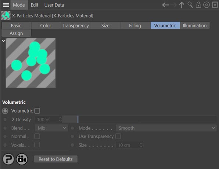Click the Volumetric animation keyframe dot
The width and height of the screenshot is (219, 169).
pyautogui.click(x=5, y=111)
